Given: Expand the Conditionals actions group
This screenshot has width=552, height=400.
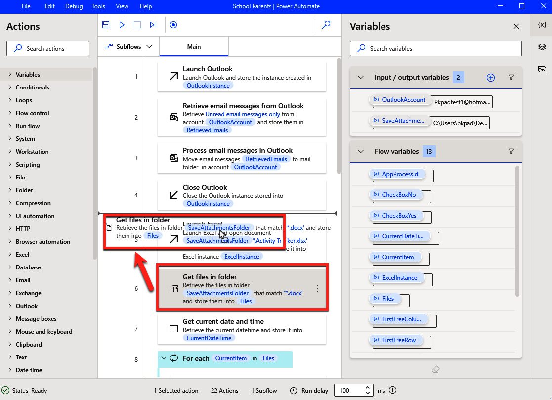Looking at the screenshot, I should (x=10, y=88).
